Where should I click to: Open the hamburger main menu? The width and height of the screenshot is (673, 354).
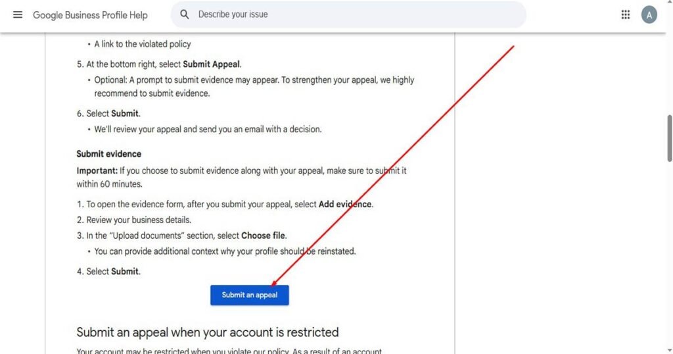(x=18, y=14)
